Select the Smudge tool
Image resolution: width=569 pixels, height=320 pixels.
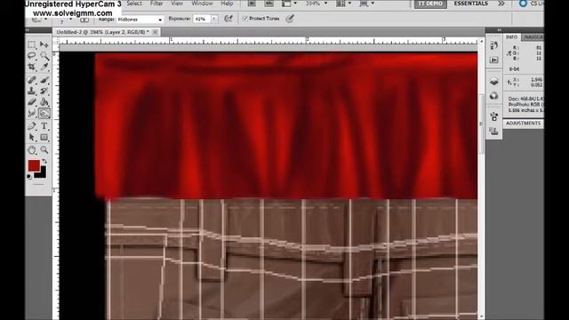tap(32, 114)
